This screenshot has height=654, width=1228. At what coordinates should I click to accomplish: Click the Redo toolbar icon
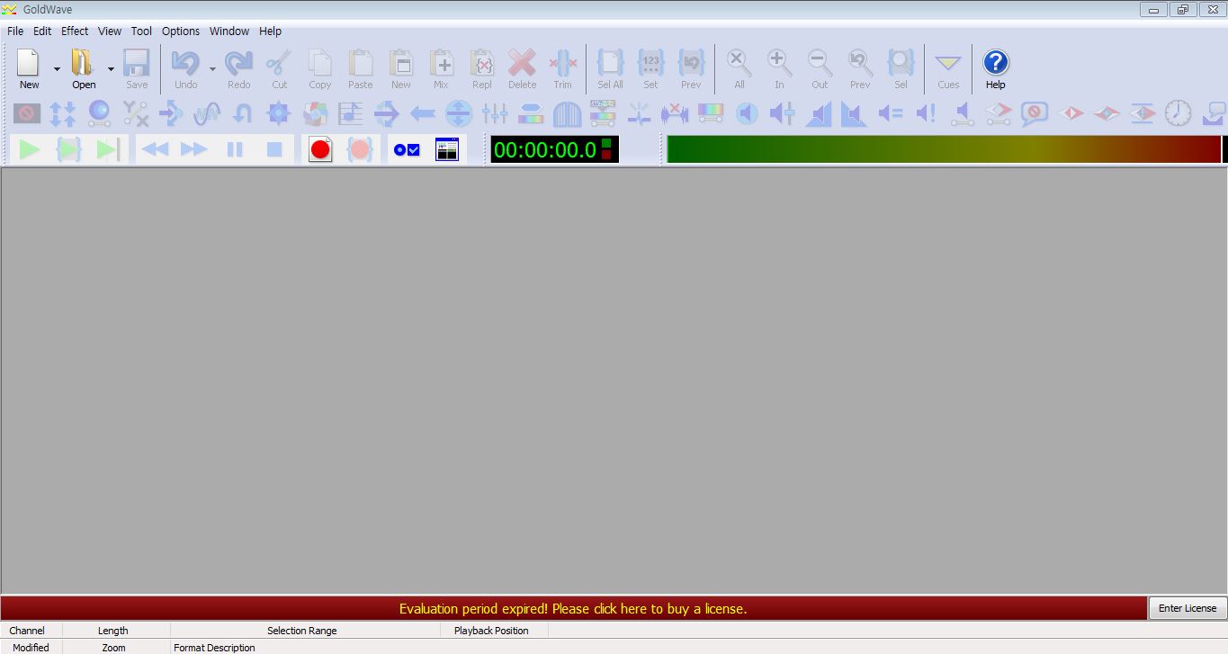coord(238,68)
